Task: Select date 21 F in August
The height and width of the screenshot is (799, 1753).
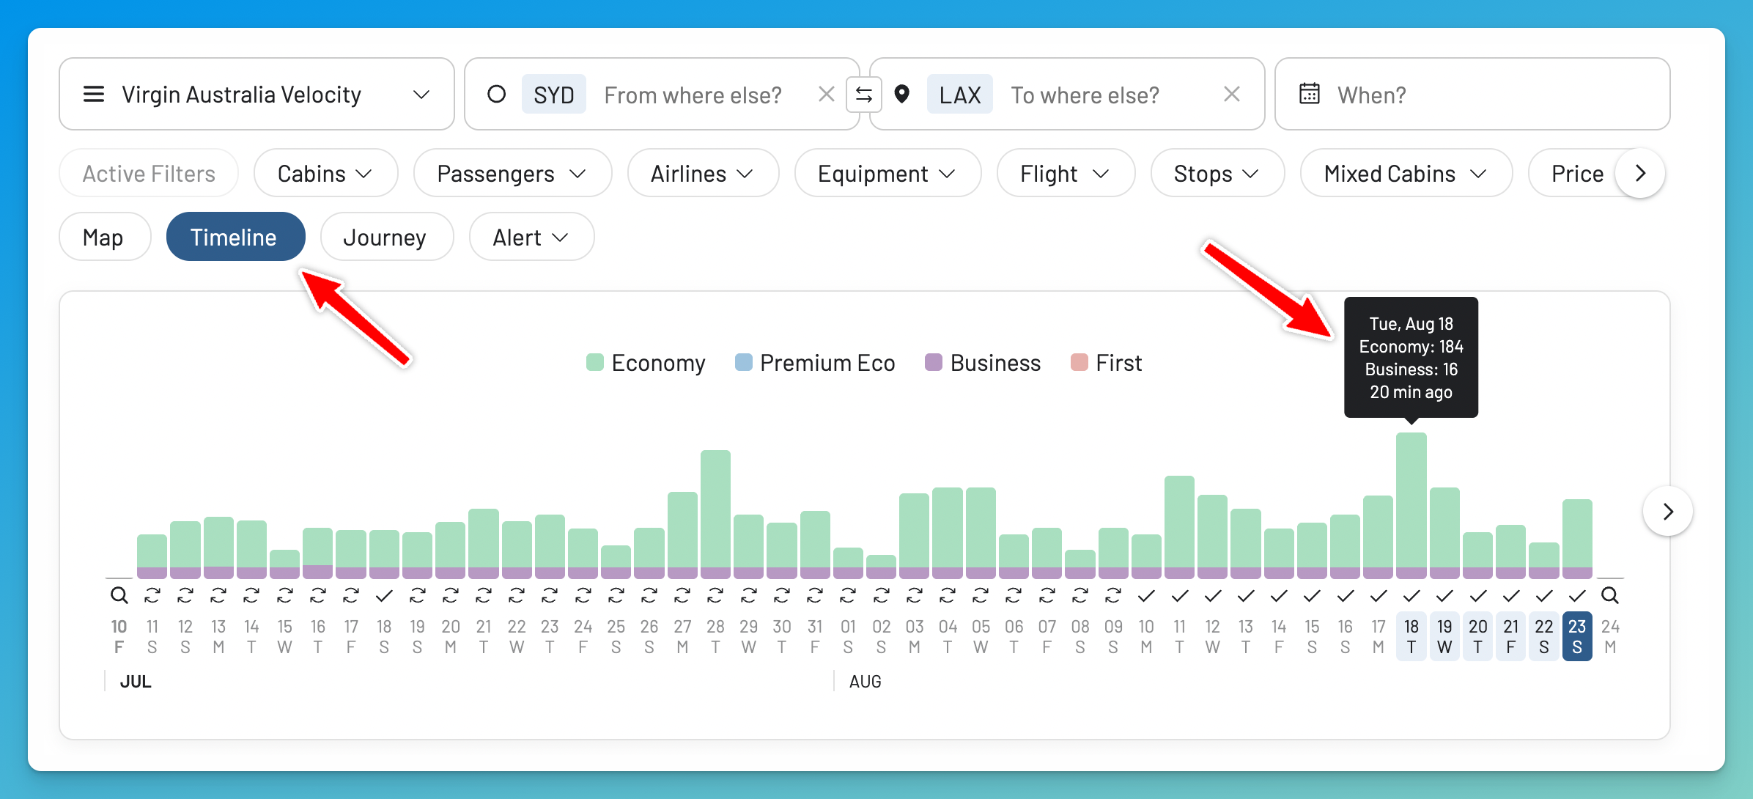Action: (1510, 636)
